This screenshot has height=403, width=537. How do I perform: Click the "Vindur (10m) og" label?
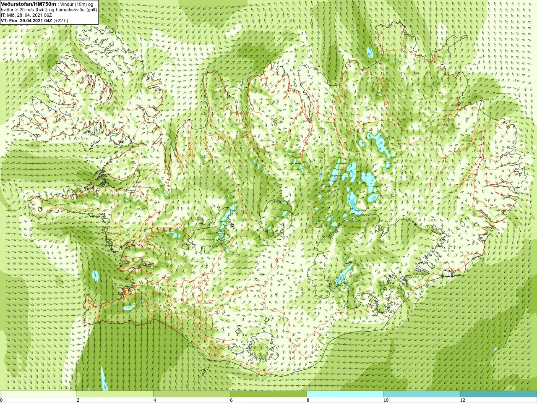click(x=77, y=4)
